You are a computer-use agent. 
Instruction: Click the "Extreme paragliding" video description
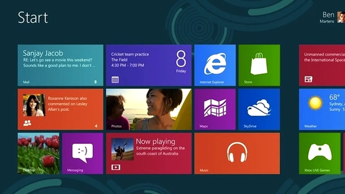pos(160,151)
